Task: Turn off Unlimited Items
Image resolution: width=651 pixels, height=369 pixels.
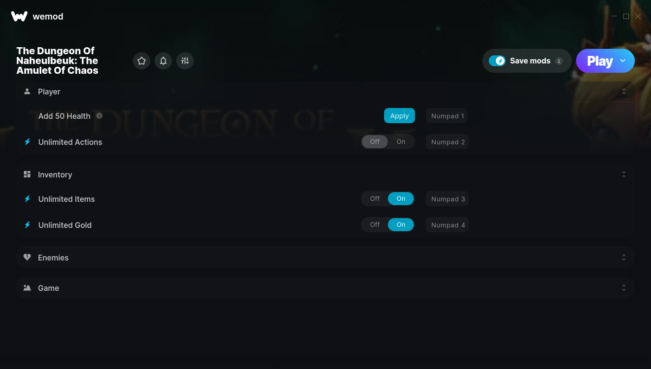Action: click(375, 199)
